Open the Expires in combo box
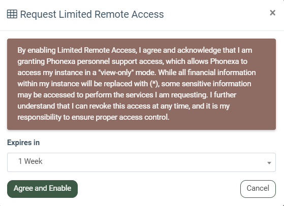Screen dimensions: 284x206 pos(141,162)
